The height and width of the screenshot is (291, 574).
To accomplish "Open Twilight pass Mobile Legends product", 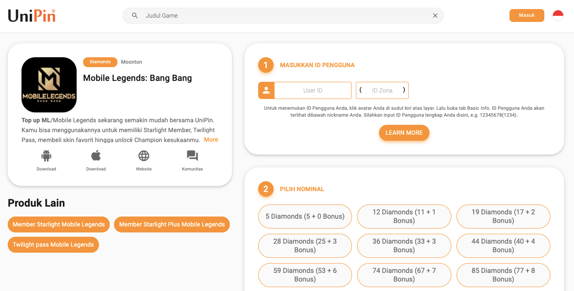I will 53,245.
